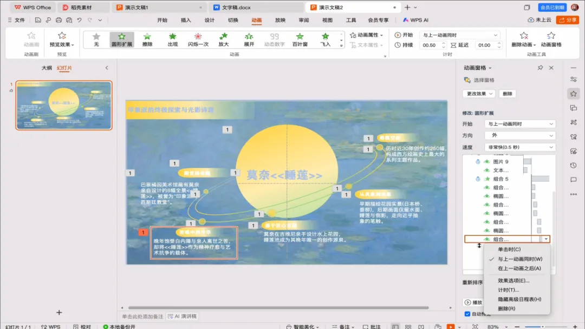
Task: Open the 设计 ribbon tab
Action: [209, 20]
